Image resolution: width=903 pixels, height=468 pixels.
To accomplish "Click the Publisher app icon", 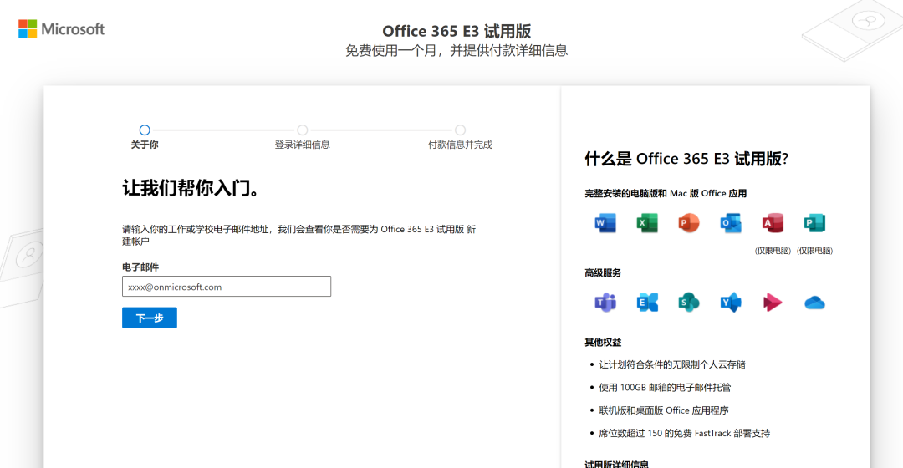I will pos(814,223).
